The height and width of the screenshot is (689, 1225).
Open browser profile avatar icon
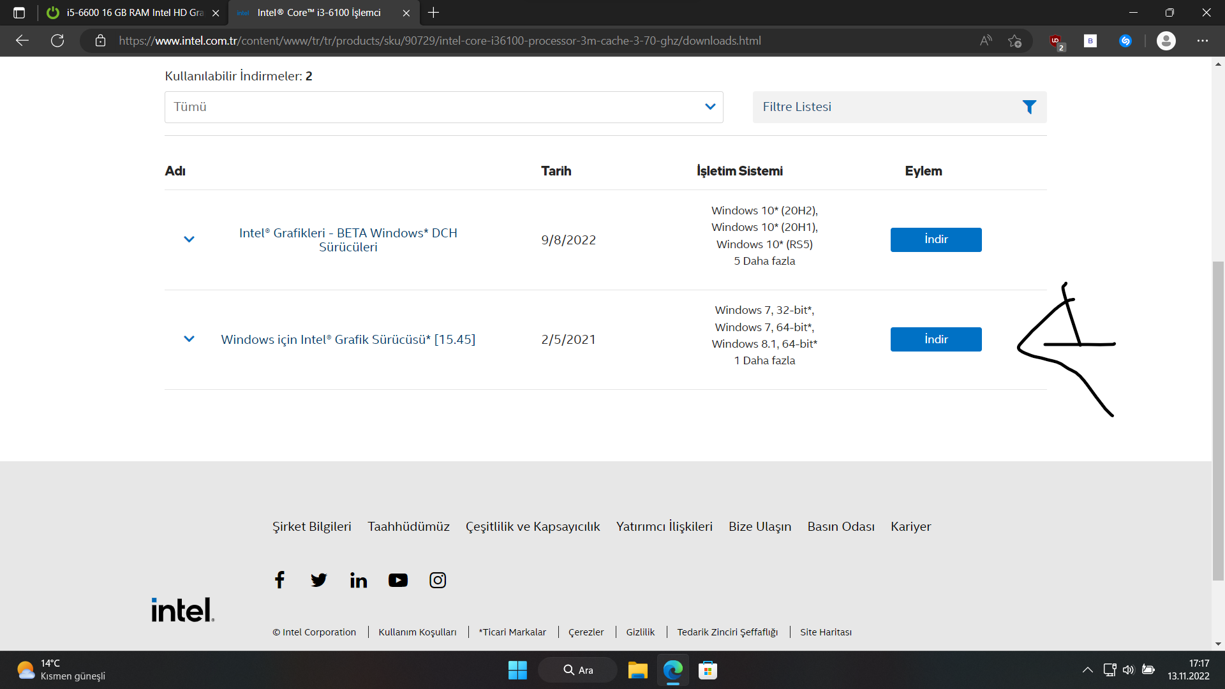click(1166, 41)
